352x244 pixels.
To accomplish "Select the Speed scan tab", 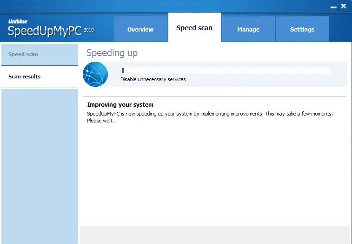I will (x=194, y=27).
